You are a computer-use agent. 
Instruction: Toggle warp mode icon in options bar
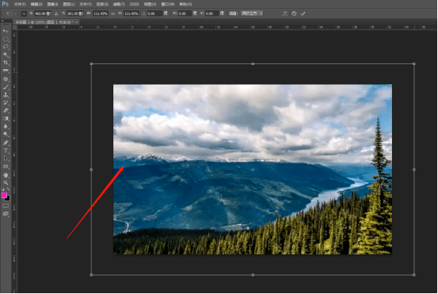point(284,13)
